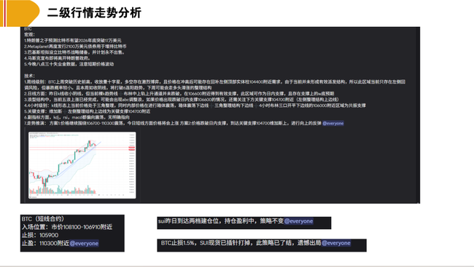The image size is (474, 267).
Task: Open the BTC candlestick chart thumbnail
Action: coord(82,165)
